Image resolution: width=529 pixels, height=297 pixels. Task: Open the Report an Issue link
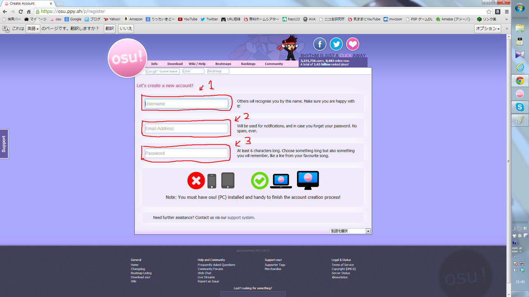(208, 281)
